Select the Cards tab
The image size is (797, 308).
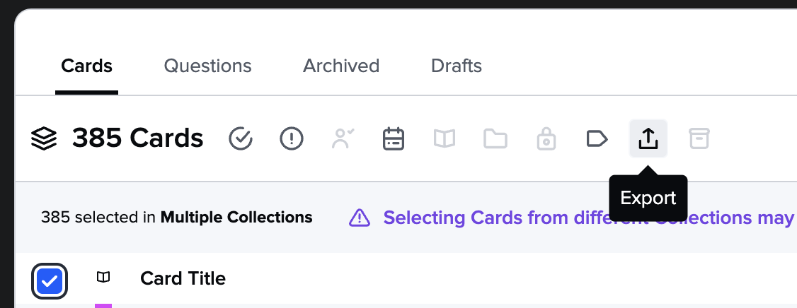click(86, 66)
